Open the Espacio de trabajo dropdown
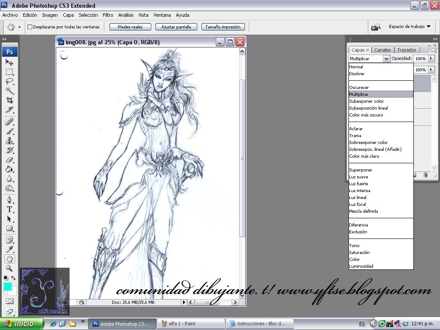 pos(409,26)
